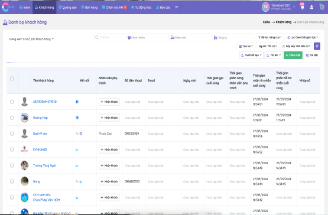Click the purple refresh button
328x215 pixels.
coord(317,46)
